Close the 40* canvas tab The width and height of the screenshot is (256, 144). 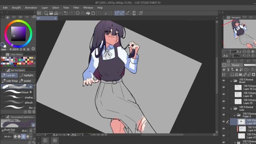pos(55,18)
